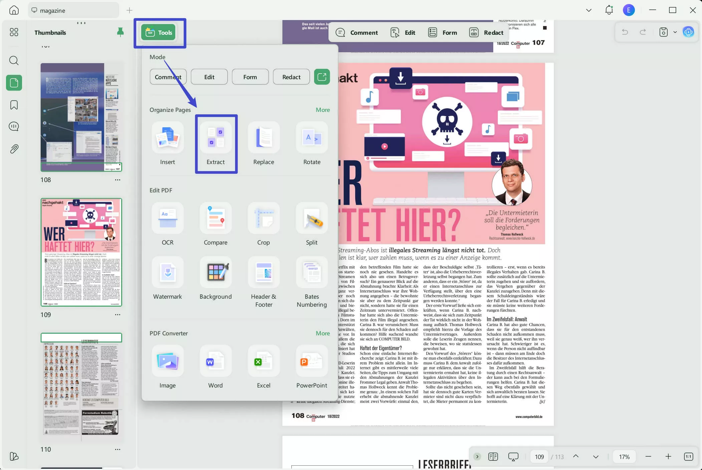Select the Extract pages tool
The width and height of the screenshot is (702, 470).
[x=216, y=144]
